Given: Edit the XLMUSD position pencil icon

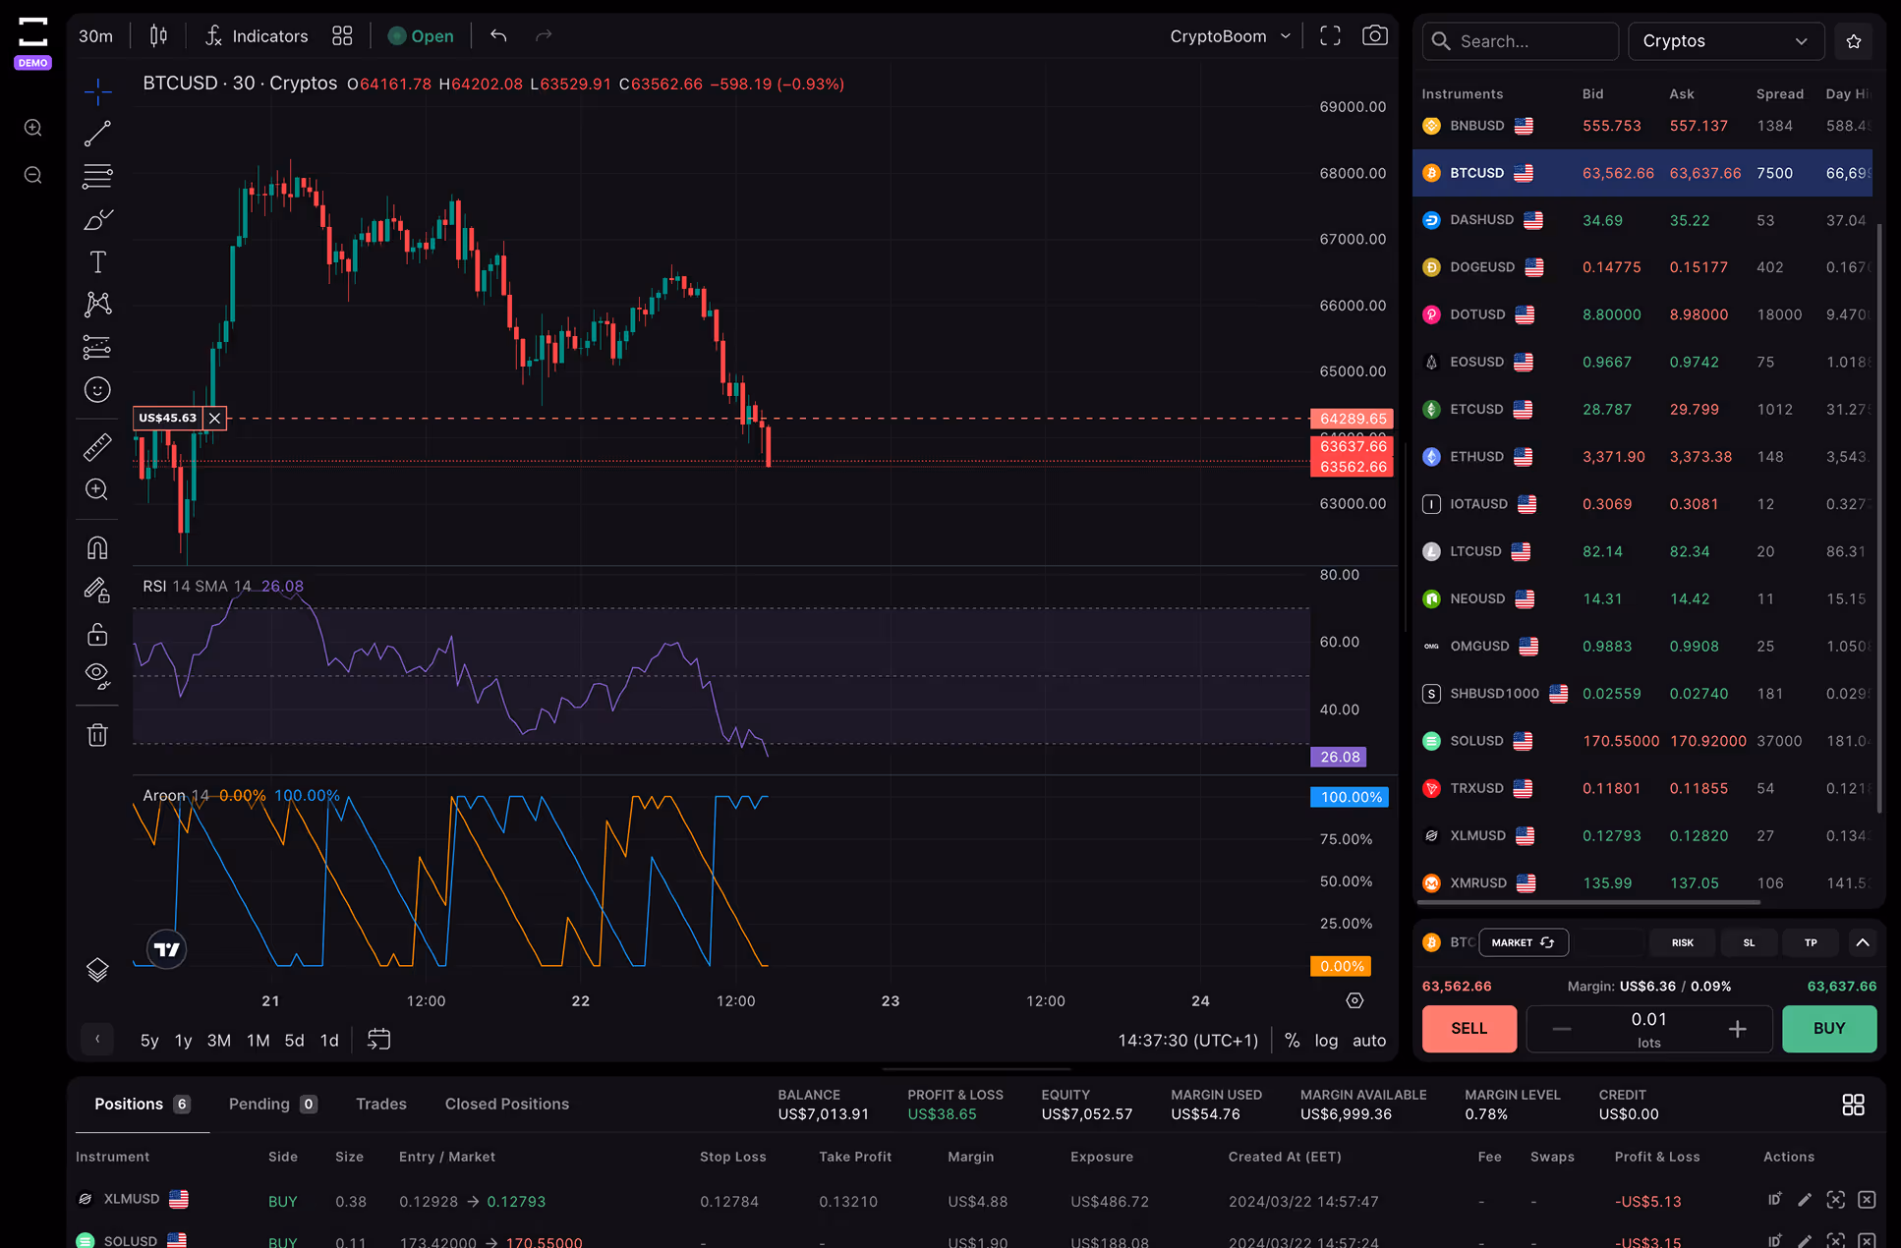Looking at the screenshot, I should click(x=1805, y=1200).
